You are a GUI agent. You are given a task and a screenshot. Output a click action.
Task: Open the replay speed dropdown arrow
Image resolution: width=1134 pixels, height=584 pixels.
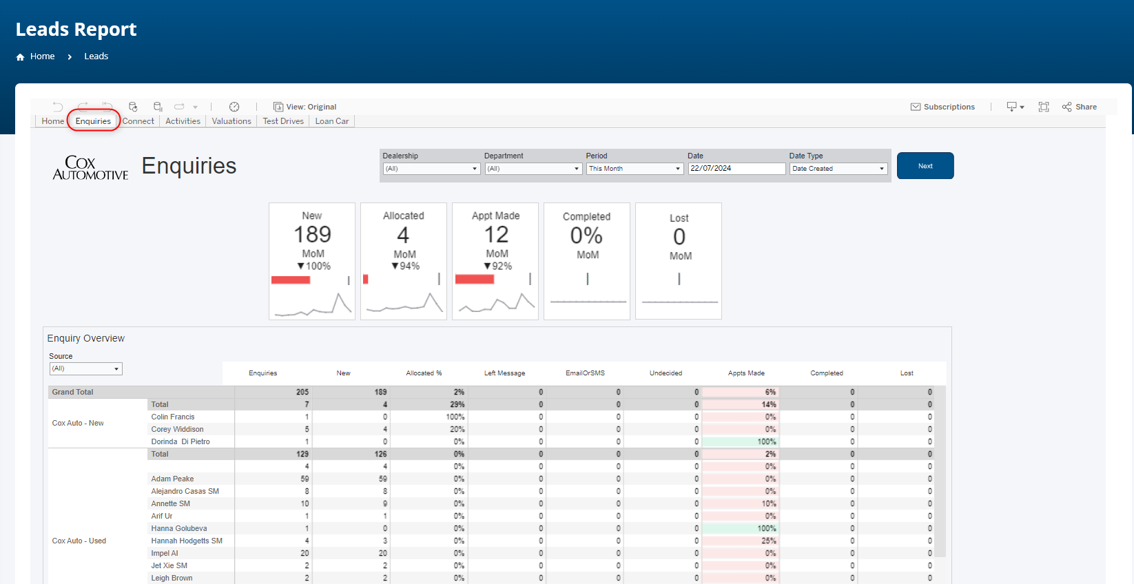tap(196, 107)
